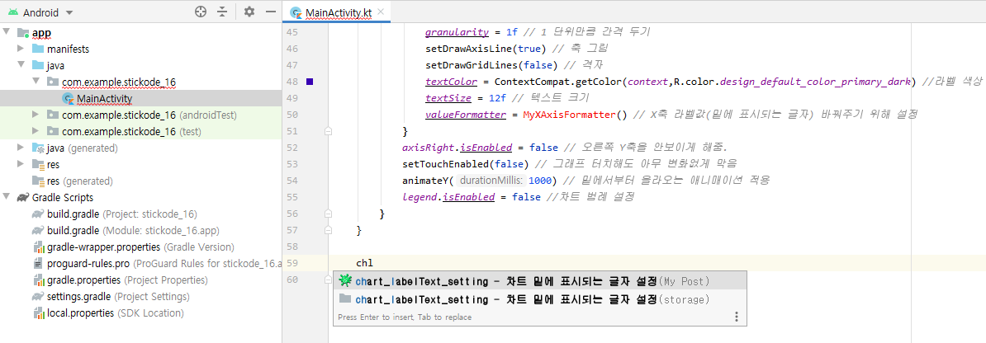Viewport: 986px width, 343px height.
Task: Click the fold marker on line 60
Action: pos(328,280)
